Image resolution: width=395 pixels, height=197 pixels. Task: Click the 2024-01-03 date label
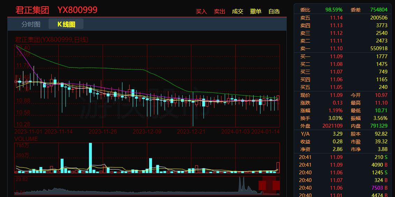[235, 132]
